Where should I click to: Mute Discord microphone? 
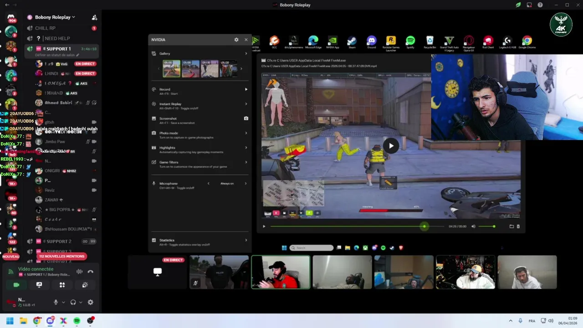(56, 302)
